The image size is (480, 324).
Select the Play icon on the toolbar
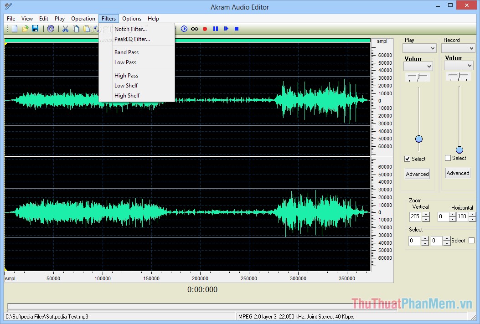pyautogui.click(x=184, y=29)
